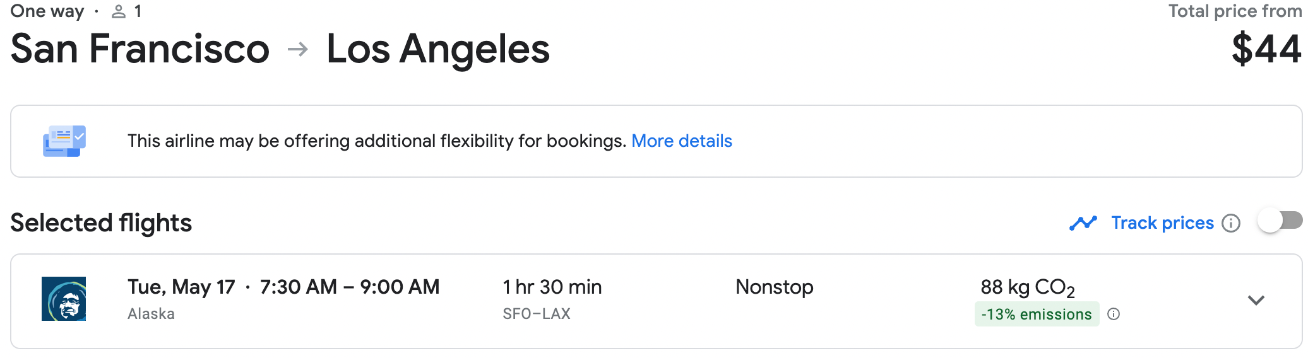Click the price graph trend icon
The height and width of the screenshot is (358, 1308).
(x=1083, y=223)
